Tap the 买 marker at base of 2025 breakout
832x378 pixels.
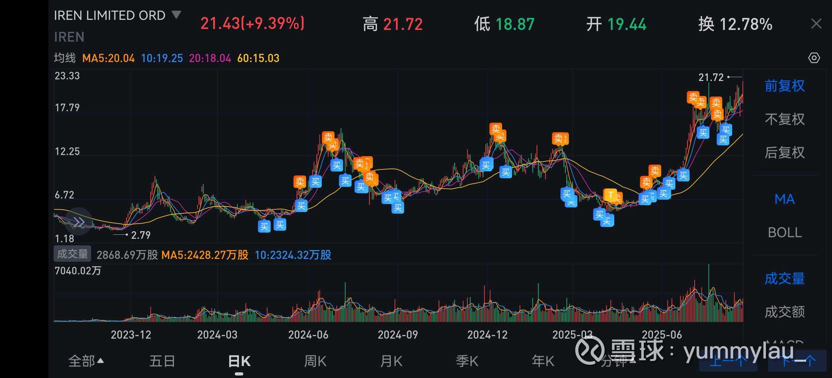click(683, 175)
